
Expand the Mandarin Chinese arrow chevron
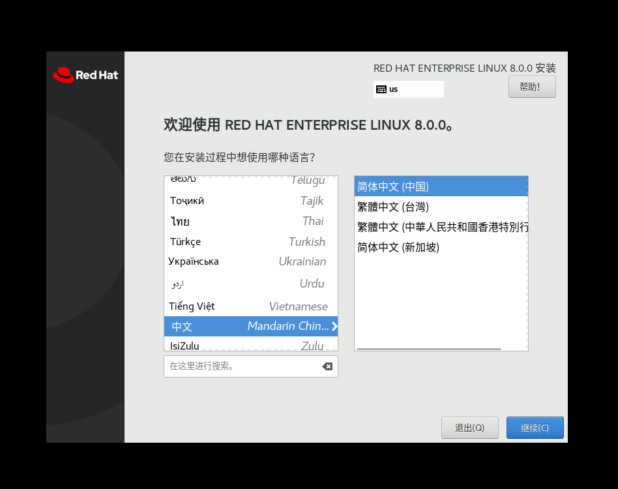[334, 327]
